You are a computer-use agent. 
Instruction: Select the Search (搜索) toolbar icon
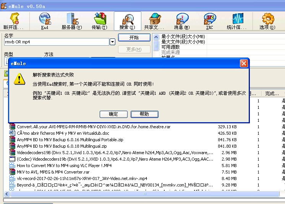coord(128,19)
